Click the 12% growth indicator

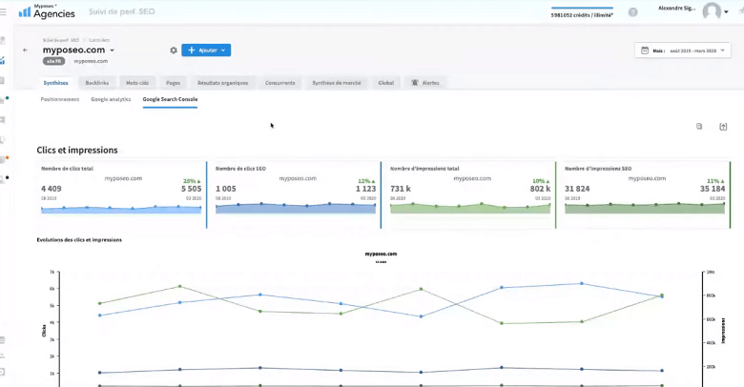click(x=367, y=181)
